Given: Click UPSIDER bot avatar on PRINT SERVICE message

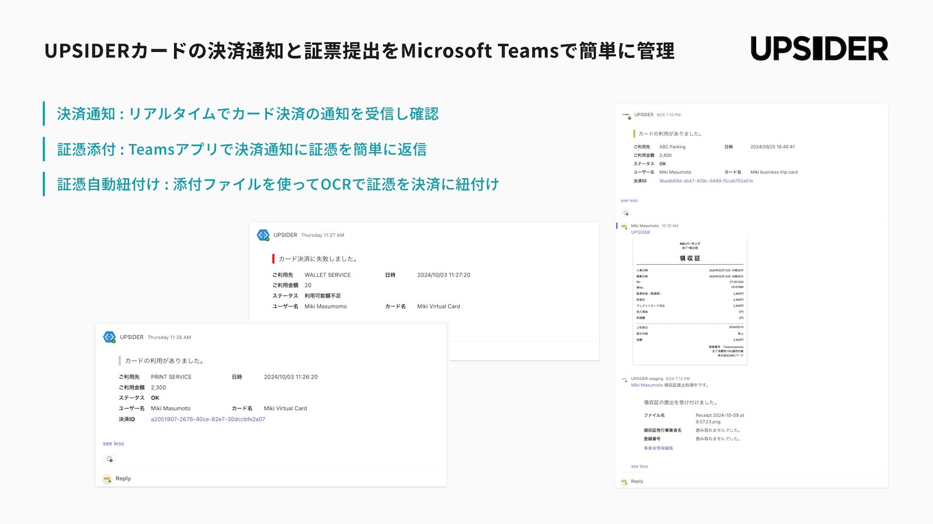Looking at the screenshot, I should tap(109, 337).
